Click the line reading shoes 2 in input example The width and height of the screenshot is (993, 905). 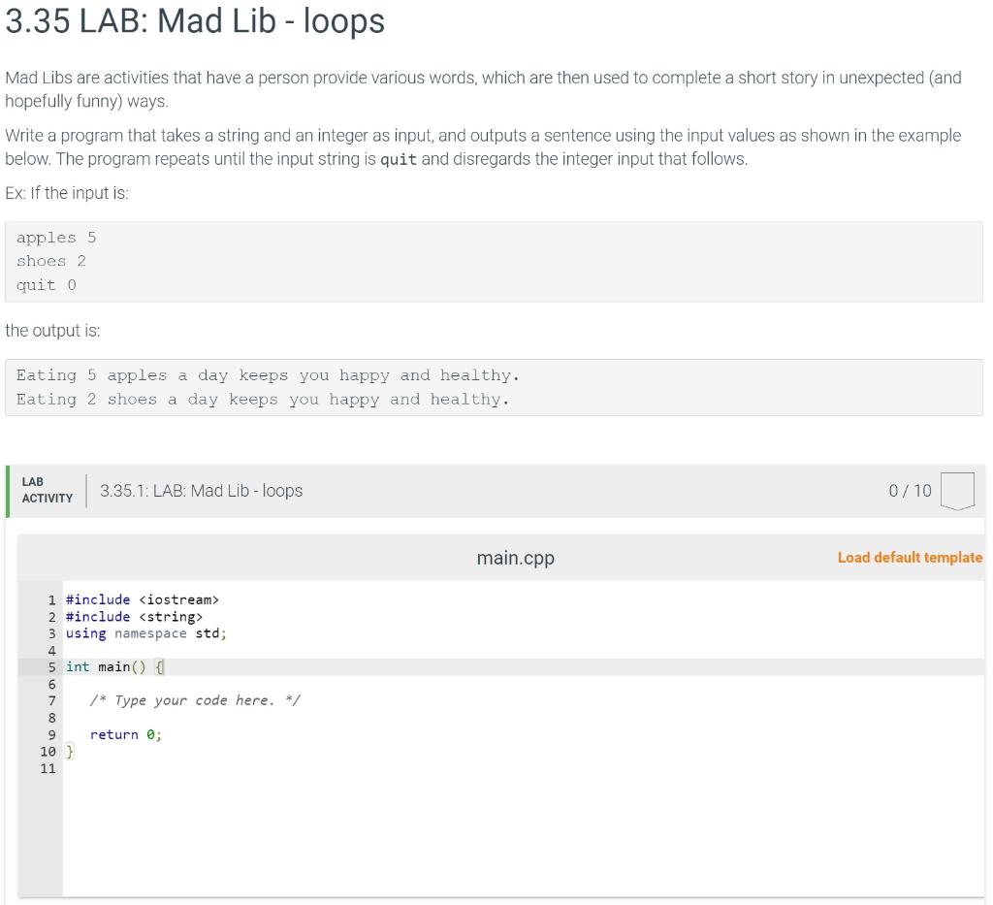[51, 260]
